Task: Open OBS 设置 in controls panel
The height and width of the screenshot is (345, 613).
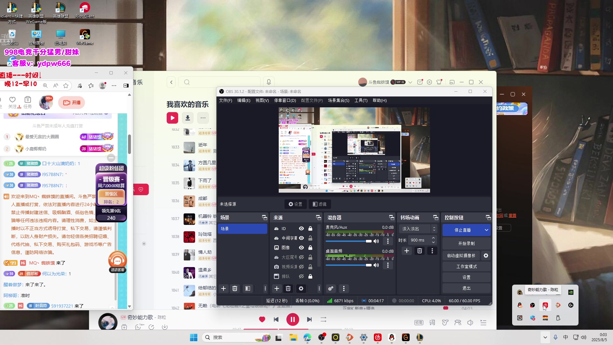Action: 466,277
